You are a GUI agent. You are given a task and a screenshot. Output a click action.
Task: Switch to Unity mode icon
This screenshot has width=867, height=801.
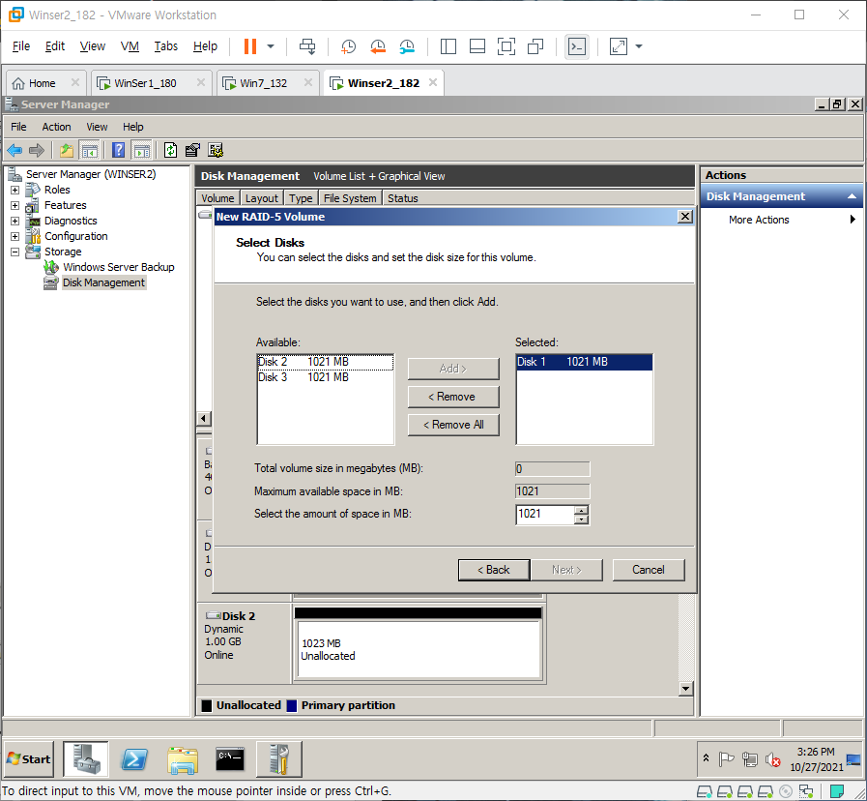(535, 46)
